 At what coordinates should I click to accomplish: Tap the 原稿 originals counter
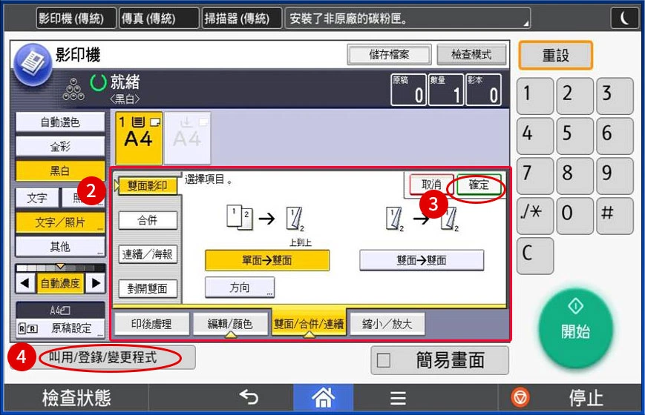click(408, 90)
